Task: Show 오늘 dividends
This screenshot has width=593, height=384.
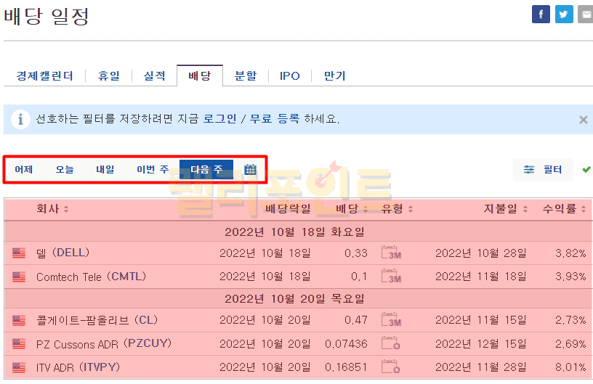Action: (65, 170)
